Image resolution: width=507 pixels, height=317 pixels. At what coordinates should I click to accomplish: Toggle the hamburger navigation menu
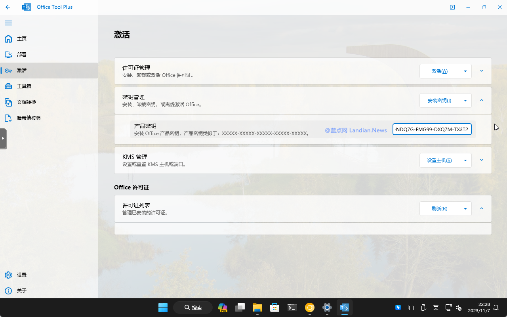click(x=8, y=23)
